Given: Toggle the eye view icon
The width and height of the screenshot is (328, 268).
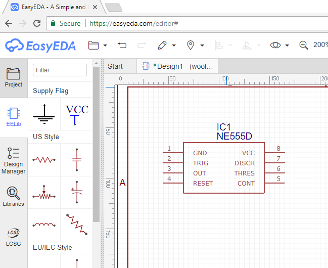Looking at the screenshot, I should pyautogui.click(x=275, y=45).
